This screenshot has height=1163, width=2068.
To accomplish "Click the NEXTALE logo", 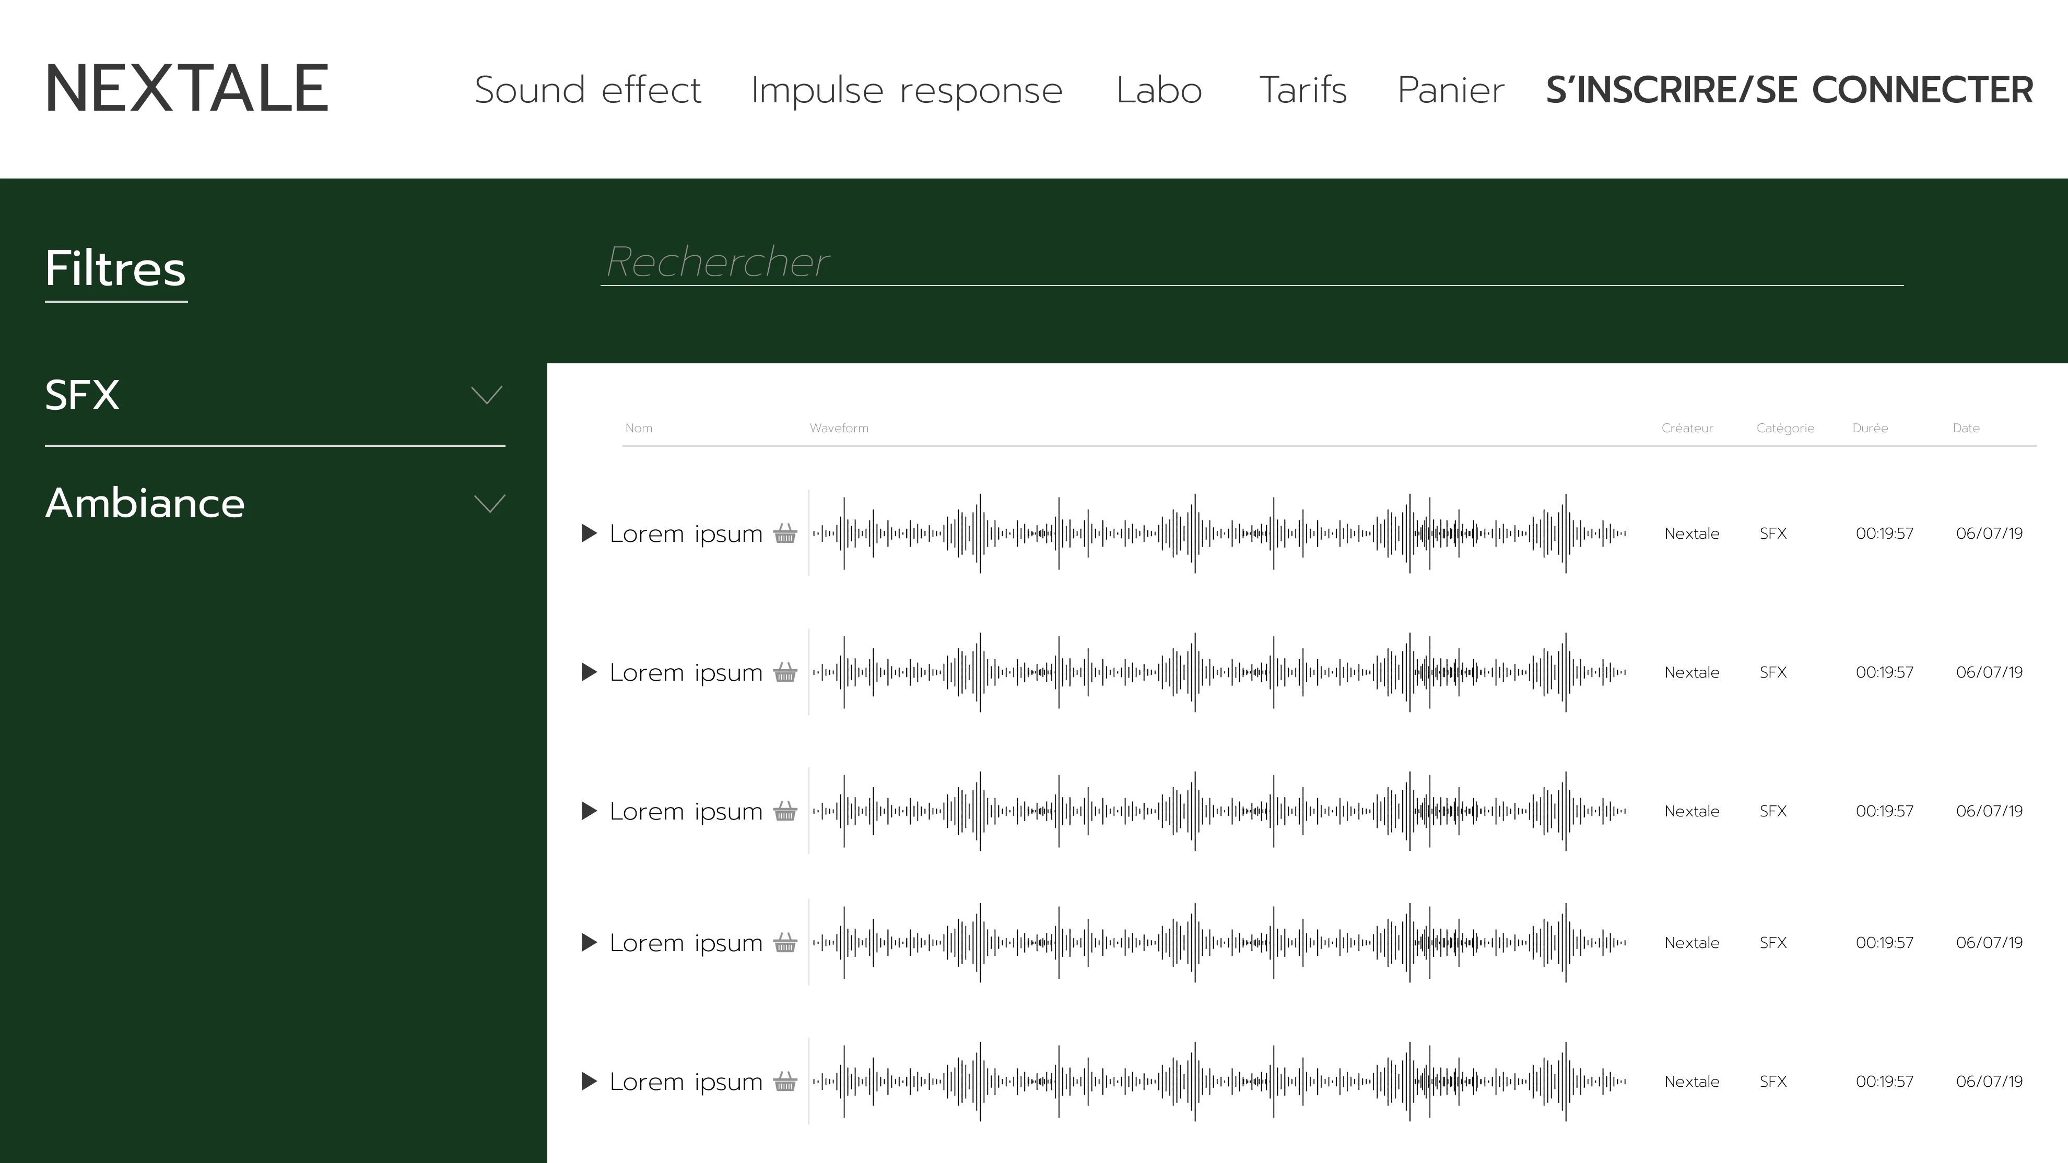I will pyautogui.click(x=187, y=88).
